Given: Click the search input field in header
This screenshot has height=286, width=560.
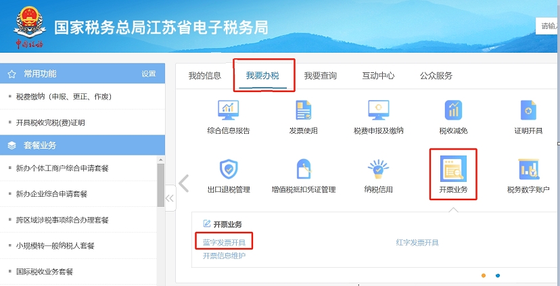Looking at the screenshot, I should 548,26.
